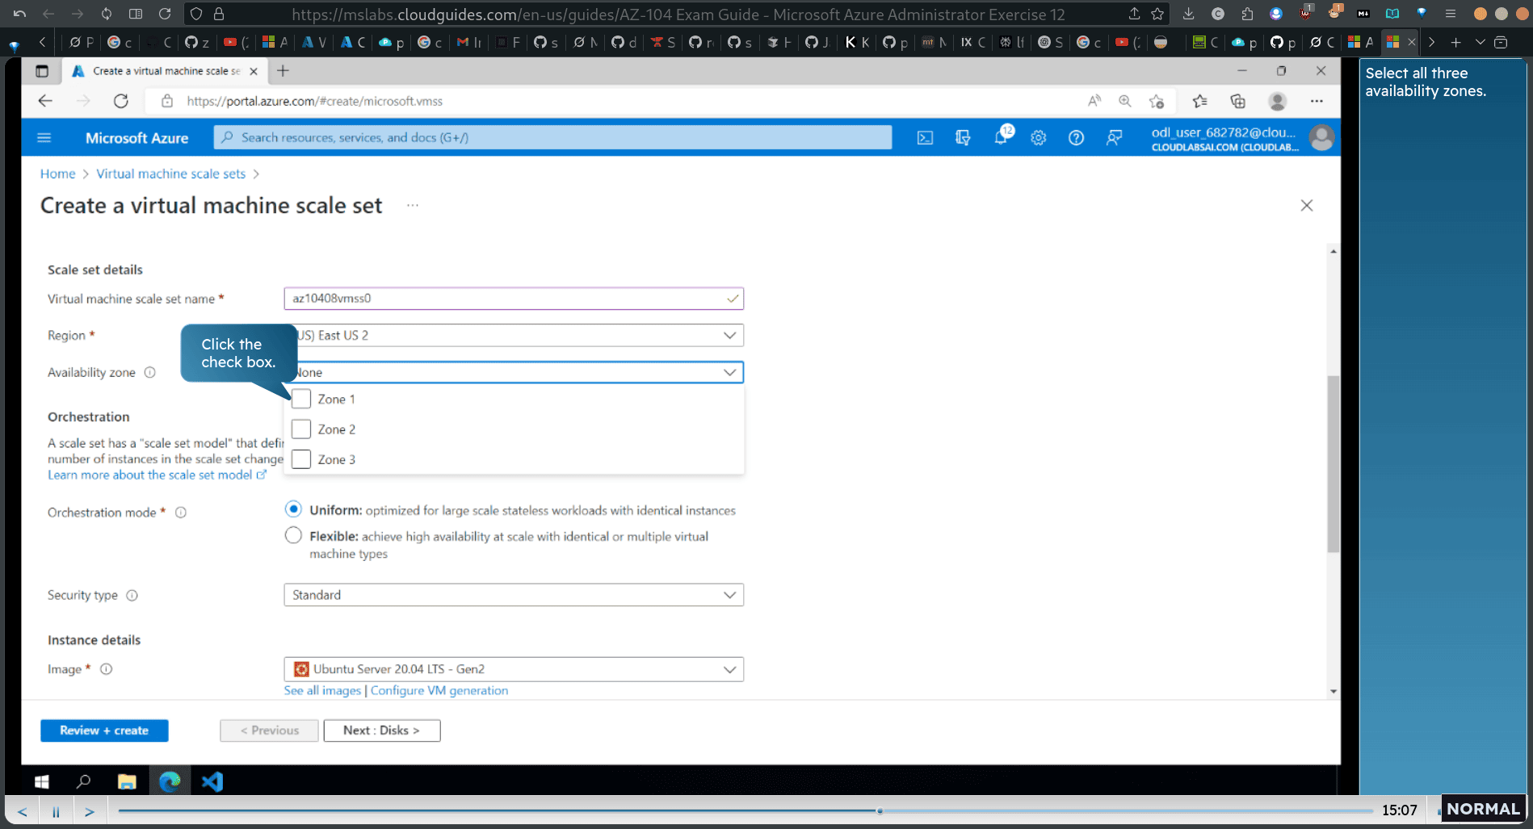This screenshot has width=1533, height=829.
Task: Pause the guide playback
Action: (x=56, y=811)
